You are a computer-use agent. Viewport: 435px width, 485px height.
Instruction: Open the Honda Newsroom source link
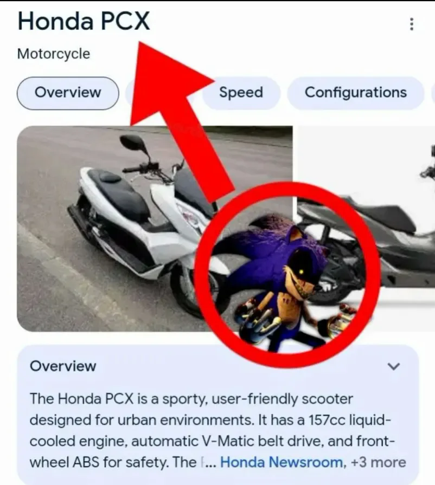282,462
